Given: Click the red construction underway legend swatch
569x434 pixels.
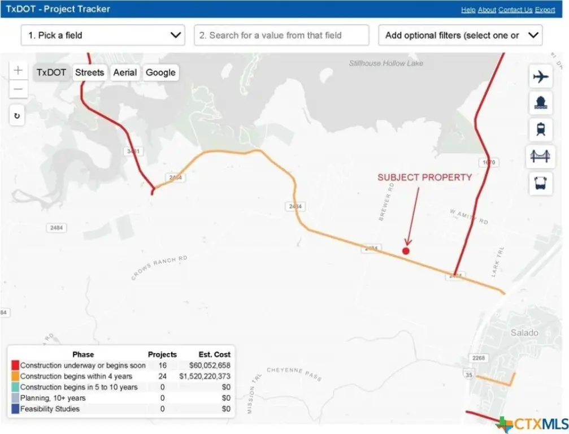Looking at the screenshot, I should (x=15, y=366).
